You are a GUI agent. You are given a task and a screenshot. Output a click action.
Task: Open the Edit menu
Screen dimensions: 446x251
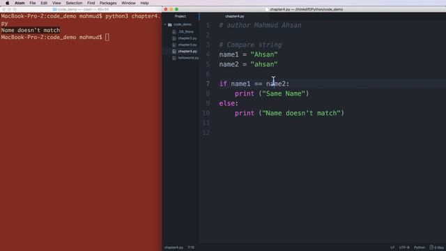pyautogui.click(x=44, y=3)
